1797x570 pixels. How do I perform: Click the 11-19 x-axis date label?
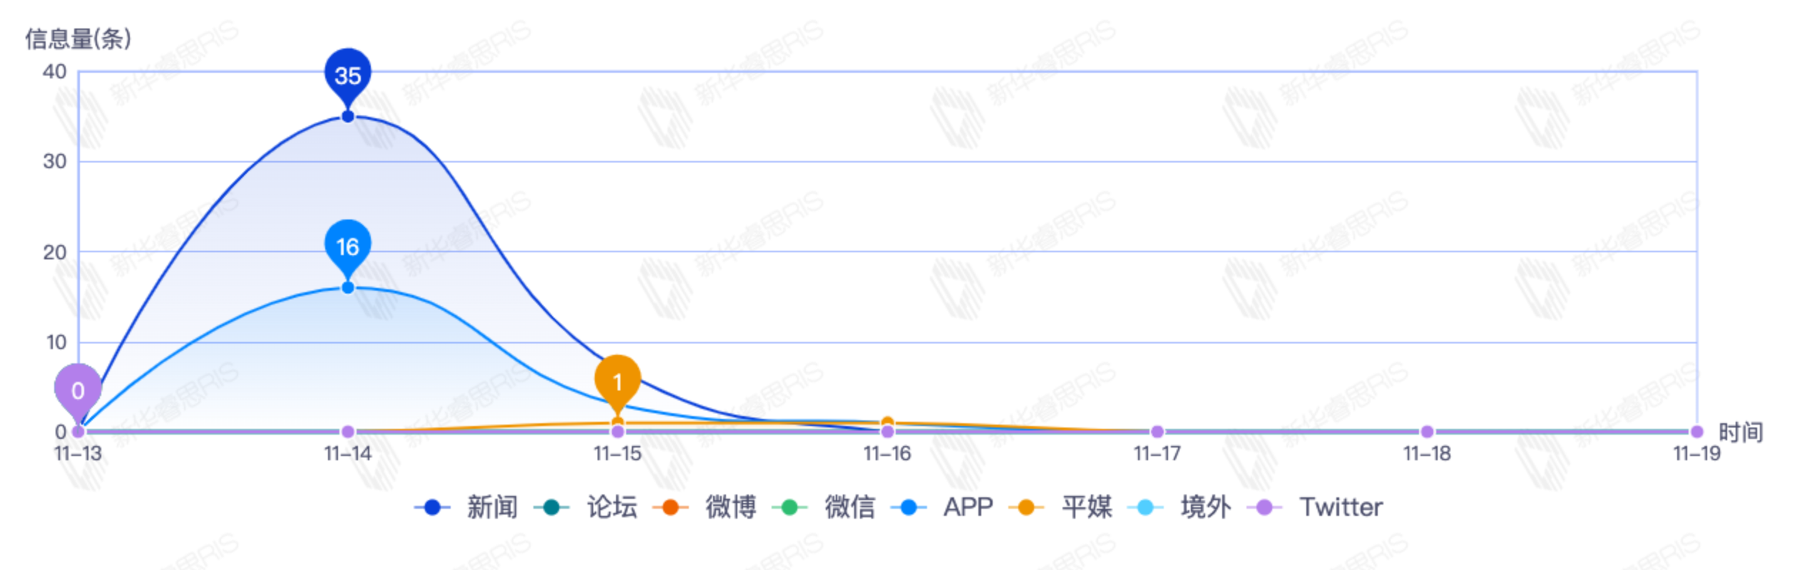pyautogui.click(x=1696, y=454)
